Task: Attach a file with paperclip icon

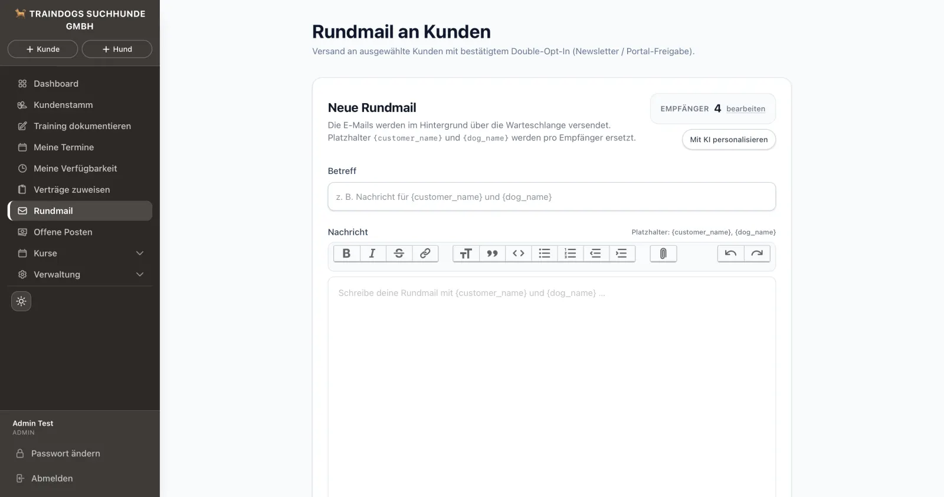Action: point(663,254)
